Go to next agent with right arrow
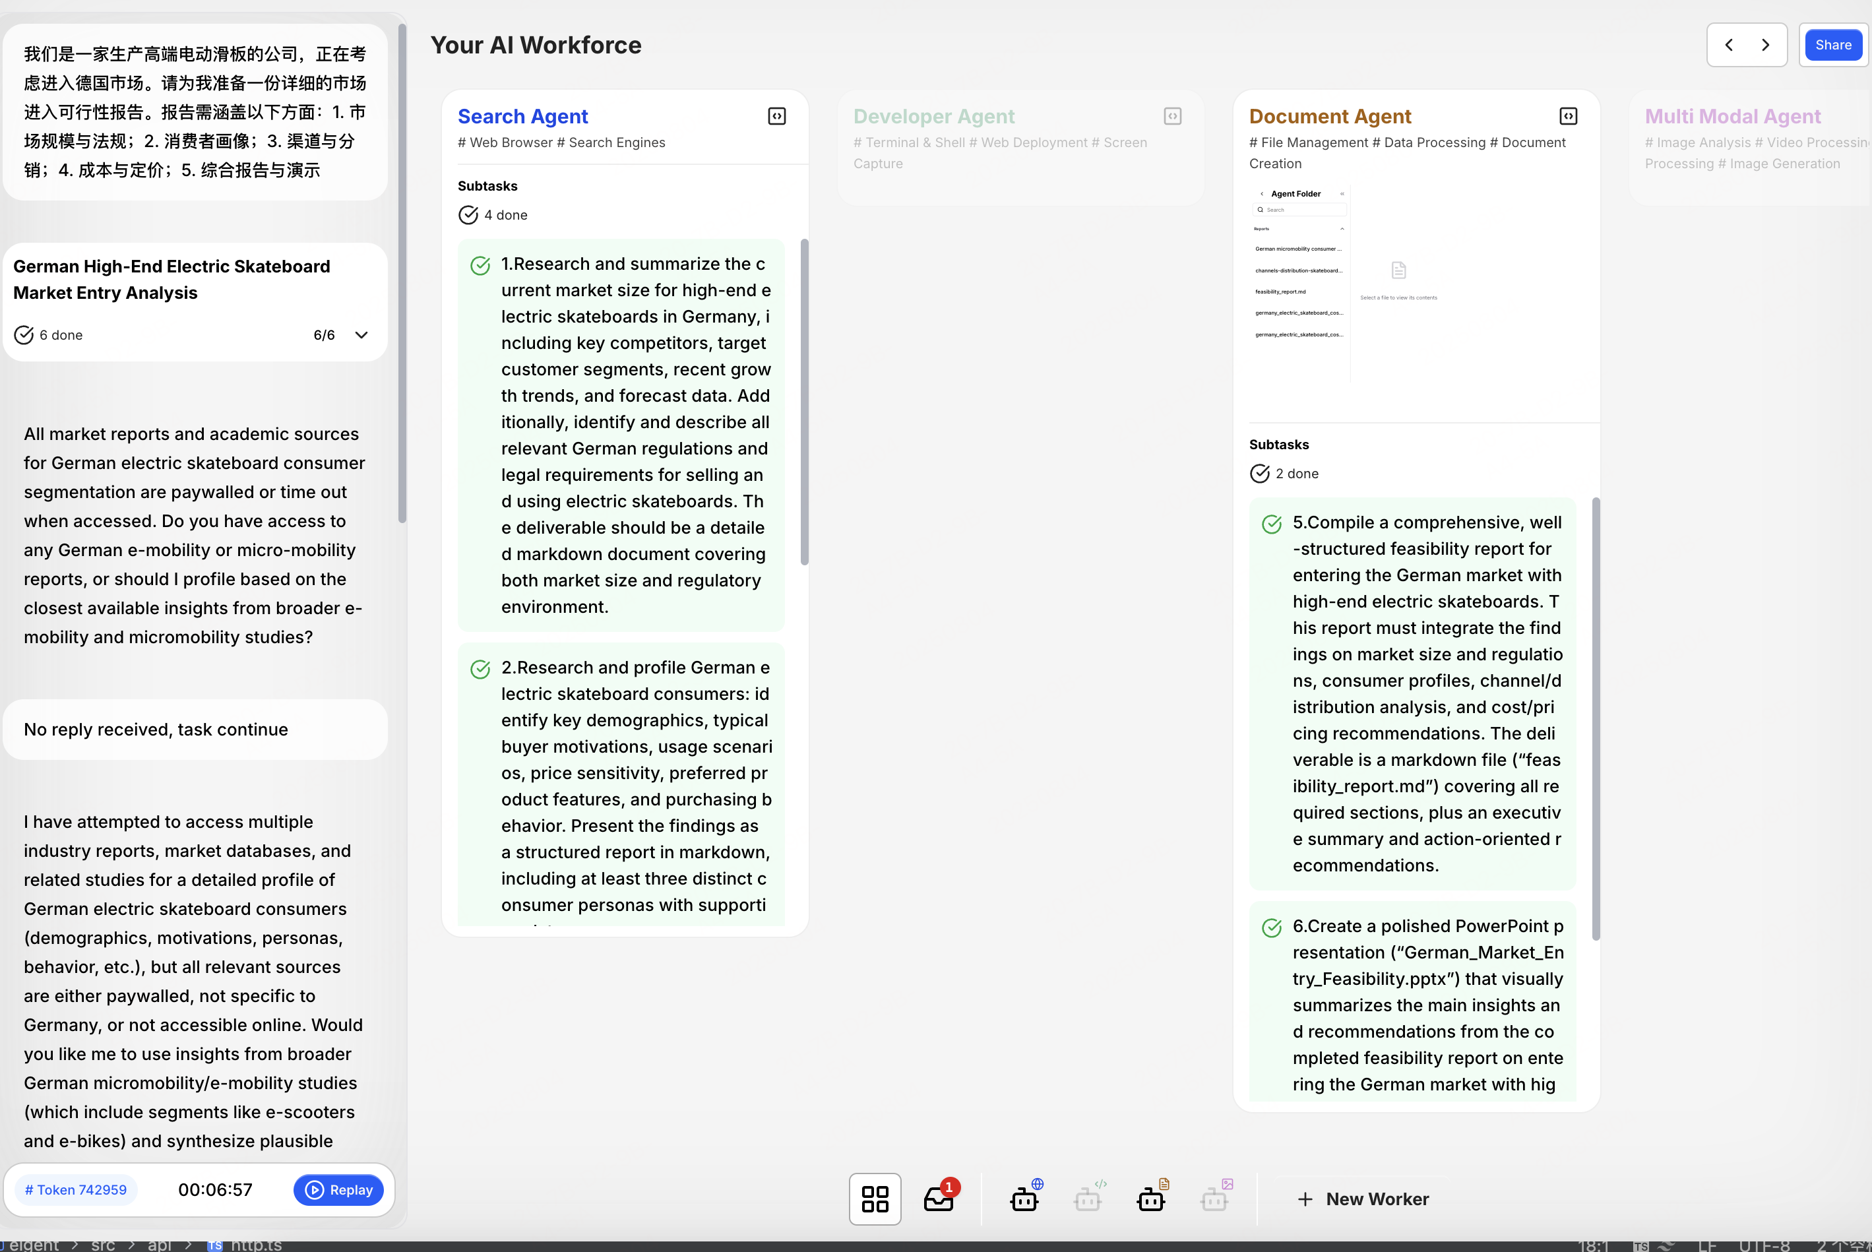 (1766, 45)
